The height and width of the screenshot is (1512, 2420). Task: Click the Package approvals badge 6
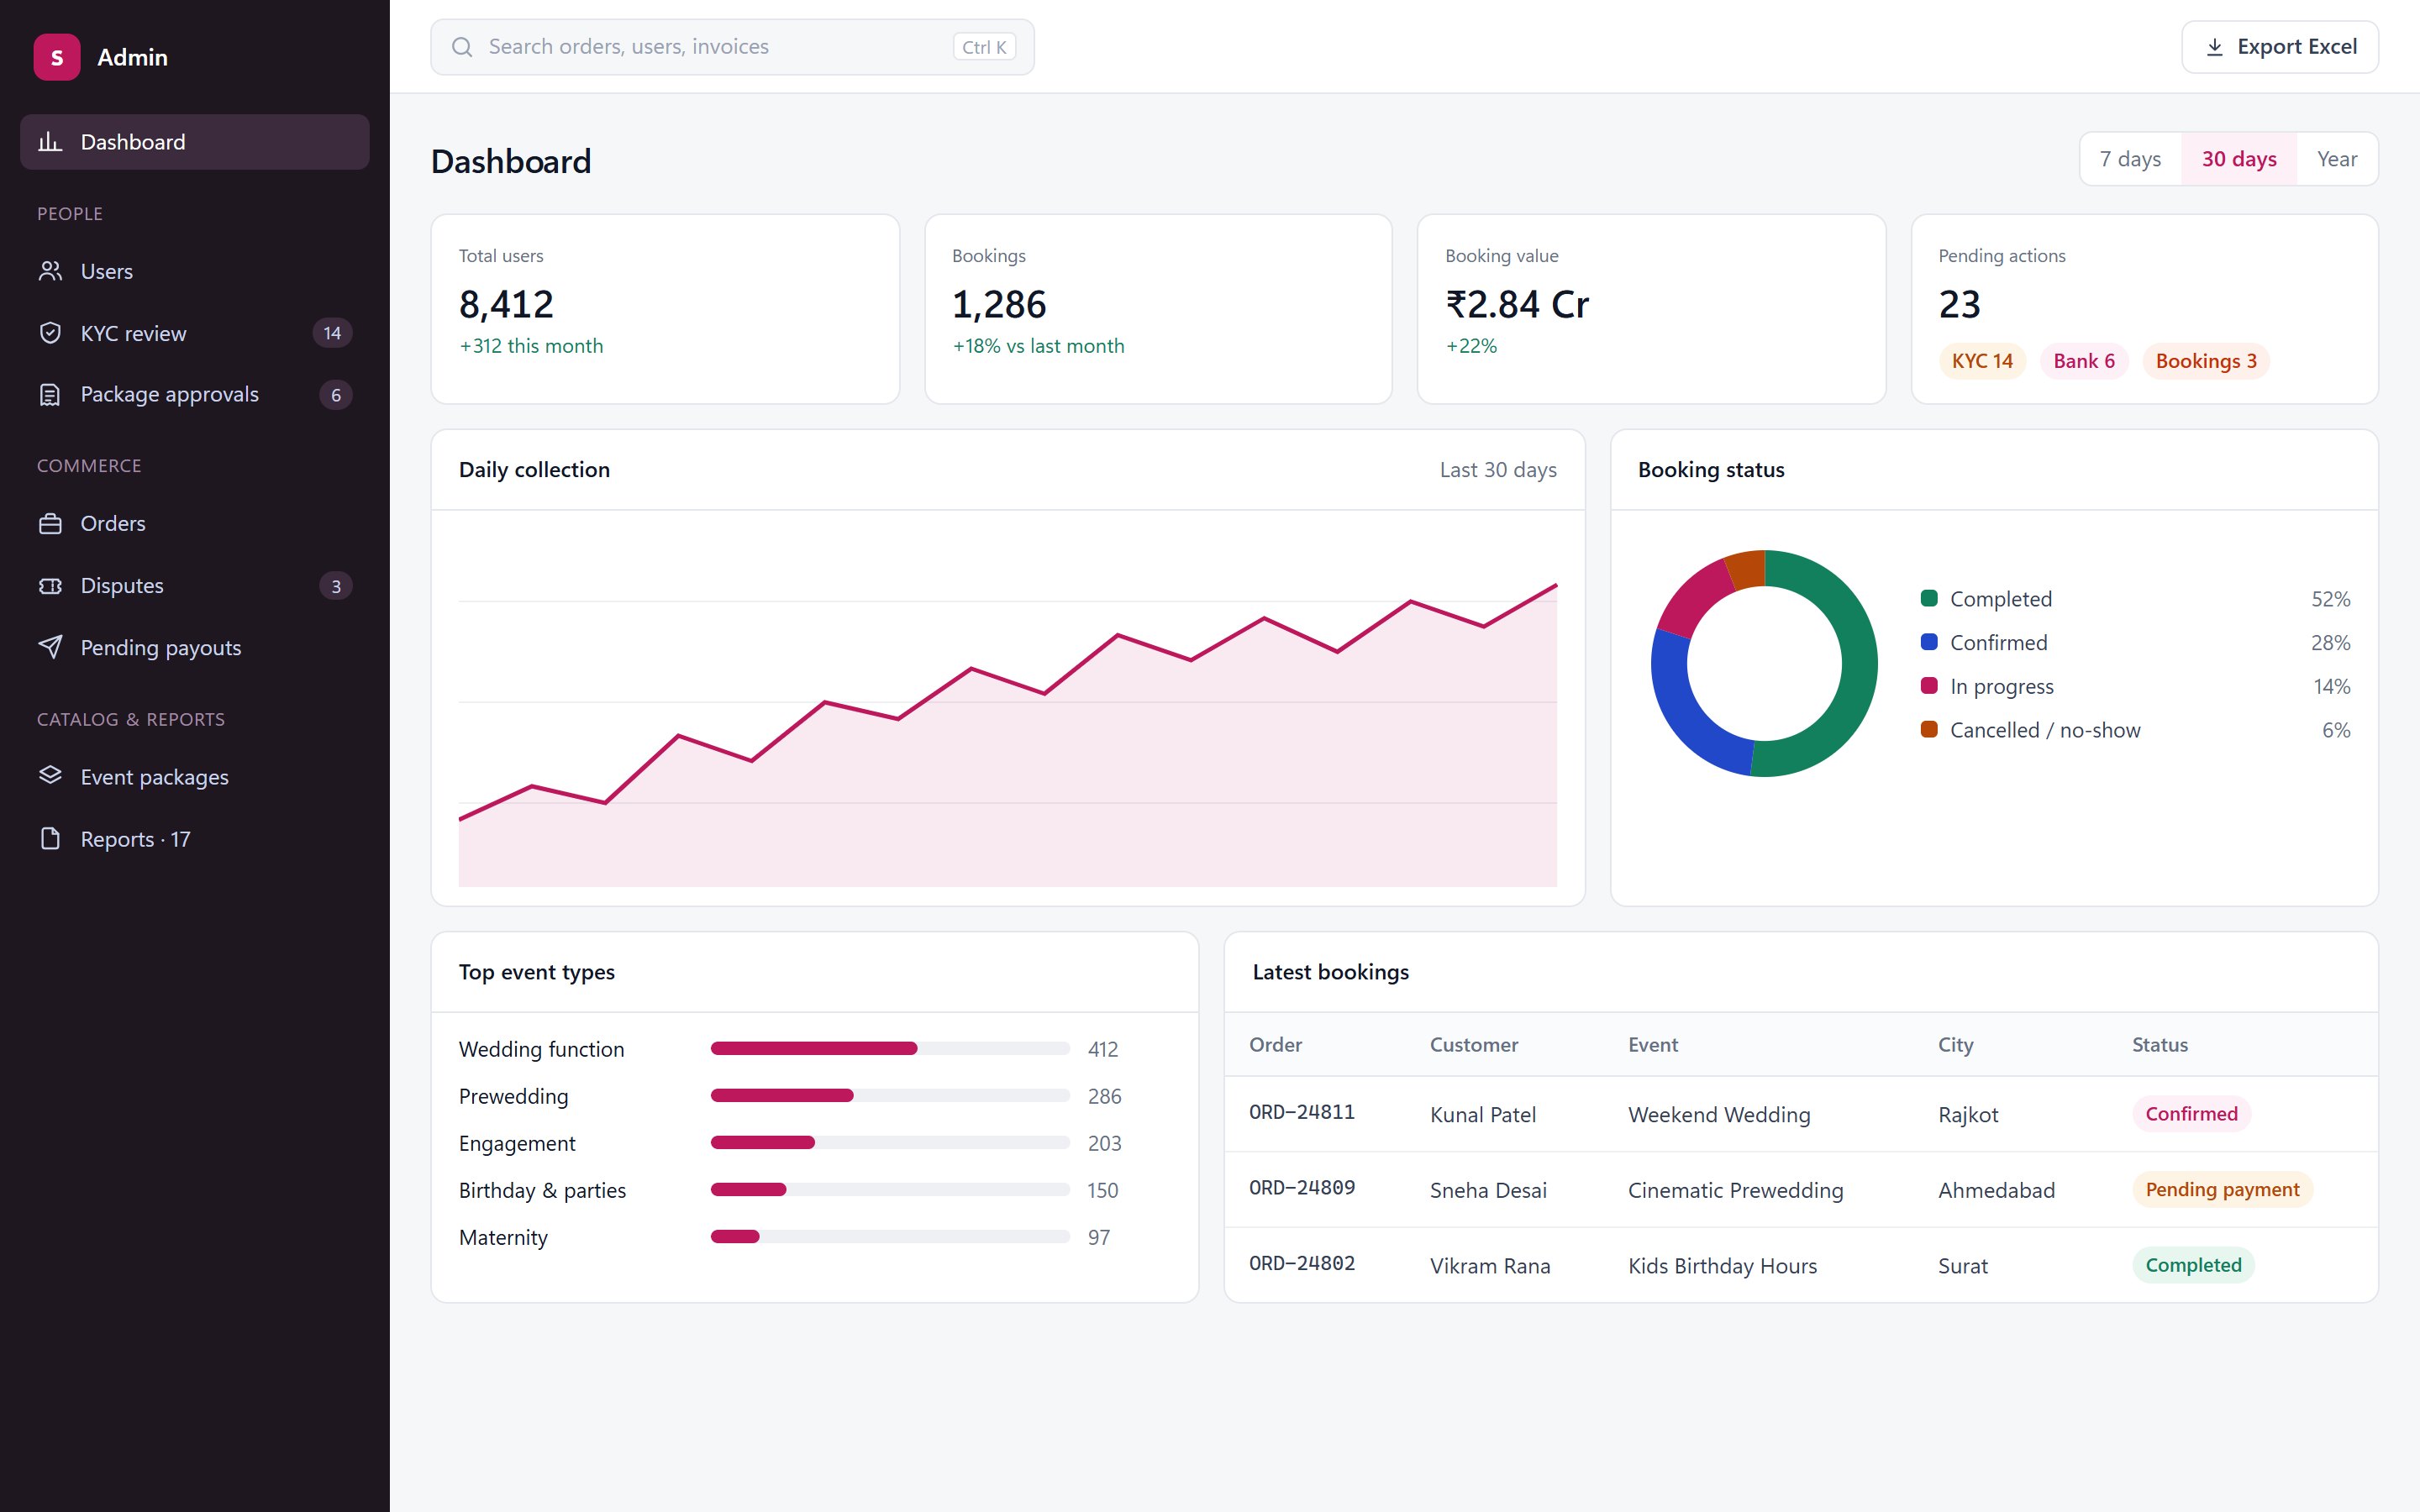pyautogui.click(x=336, y=395)
